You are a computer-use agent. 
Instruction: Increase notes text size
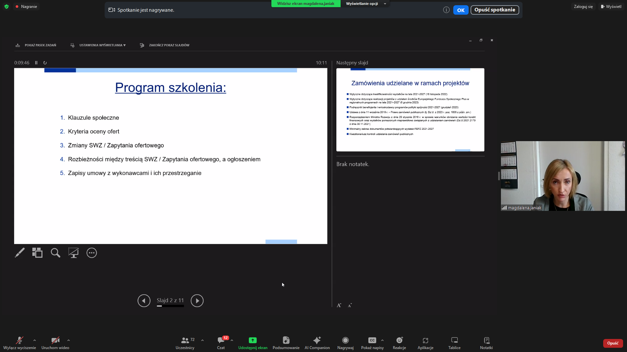tap(339, 305)
